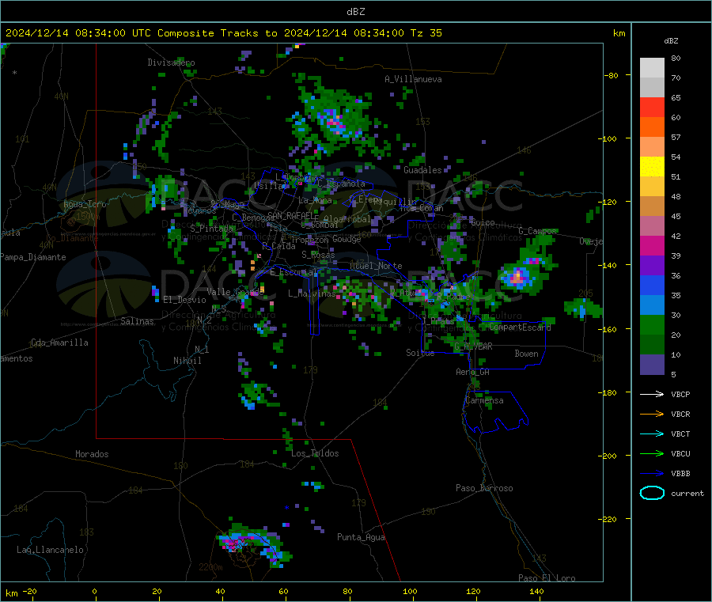Viewport: 712px width, 602px height.
Task: Select the 5 dBZ purple color swatch
Action: 652,365
